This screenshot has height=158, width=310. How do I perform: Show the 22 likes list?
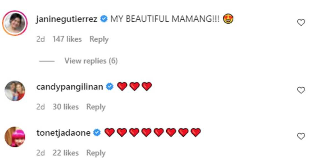65,153
